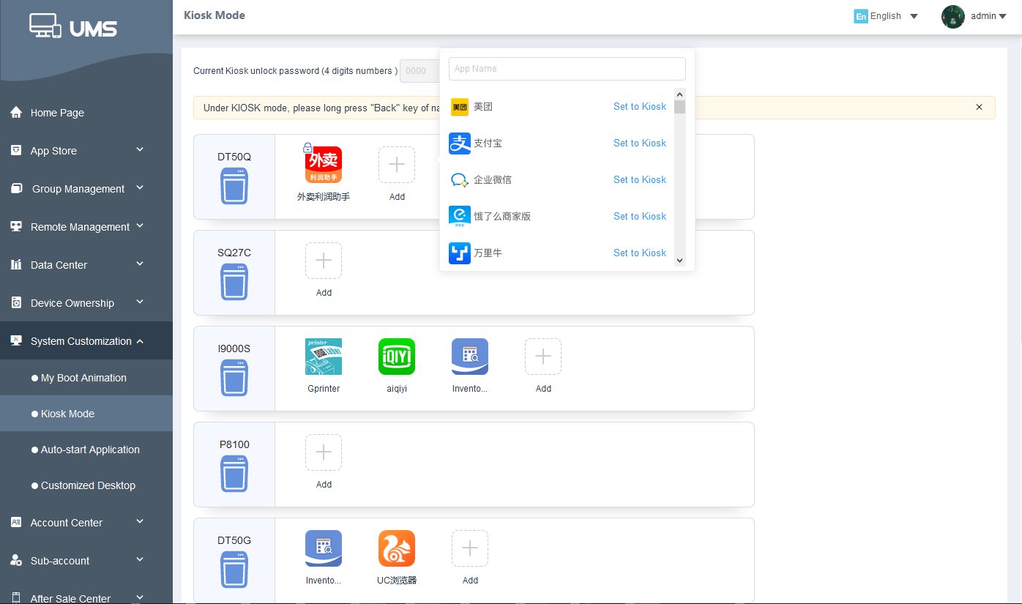
Task: Collapse the System Customization menu
Action: [x=140, y=341]
